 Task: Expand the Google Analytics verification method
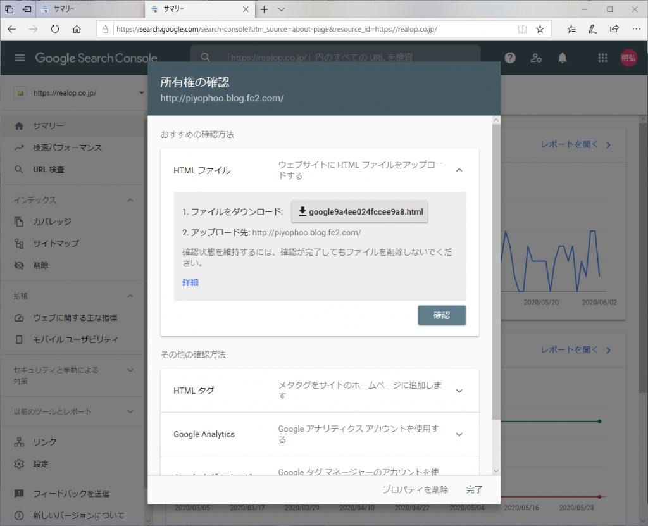(459, 434)
